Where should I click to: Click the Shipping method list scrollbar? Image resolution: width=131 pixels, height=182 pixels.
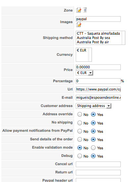click(x=123, y=38)
